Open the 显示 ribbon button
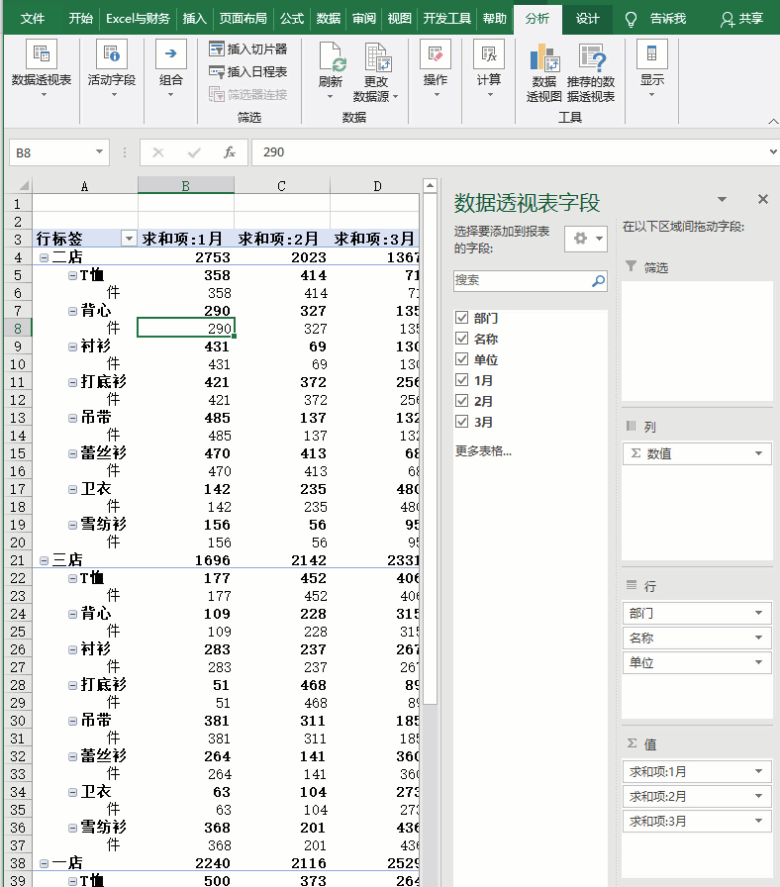780x887 pixels. point(651,69)
